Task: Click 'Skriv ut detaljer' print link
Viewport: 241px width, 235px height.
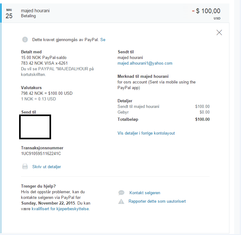Action: [47, 167]
